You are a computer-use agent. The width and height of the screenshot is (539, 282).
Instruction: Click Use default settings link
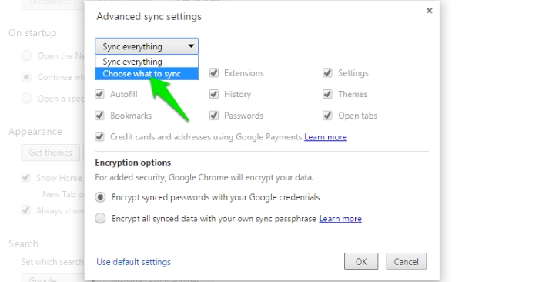click(x=133, y=262)
